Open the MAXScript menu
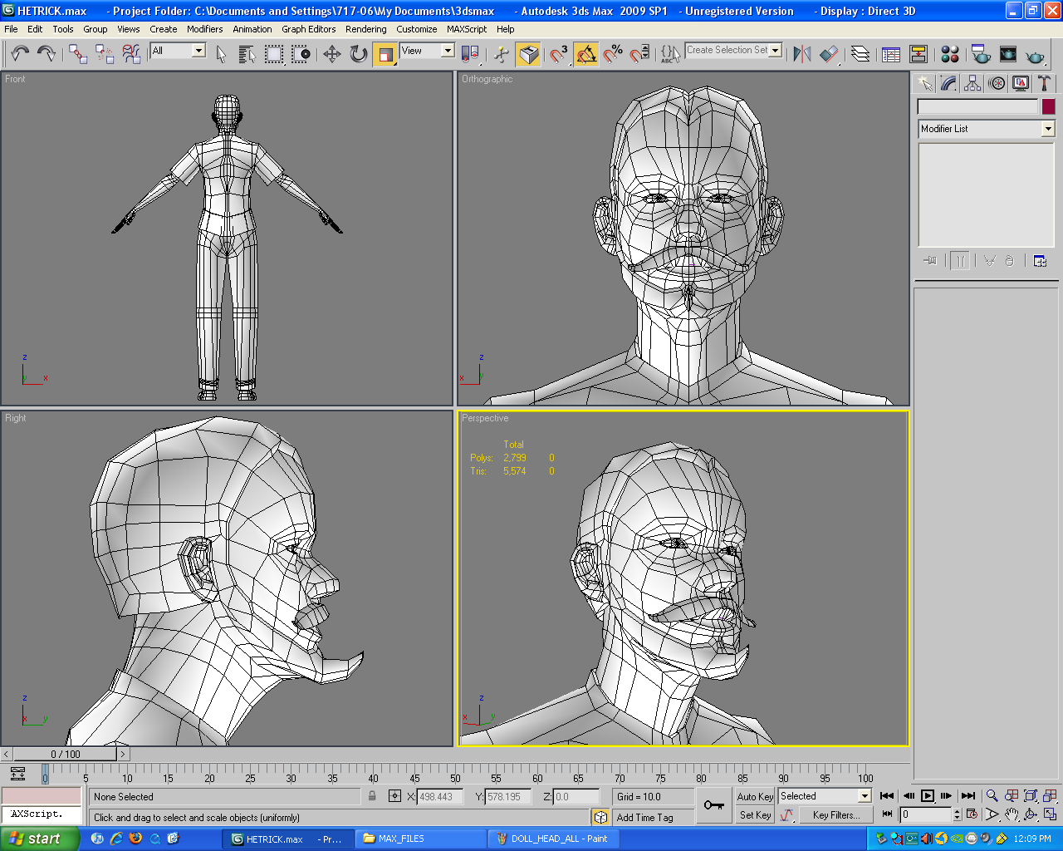Viewport: 1063px width, 851px height. (x=467, y=29)
